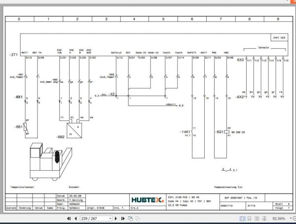The width and height of the screenshot is (296, 224).
Task: Click the forklift truck illustration
Action: 51,161
